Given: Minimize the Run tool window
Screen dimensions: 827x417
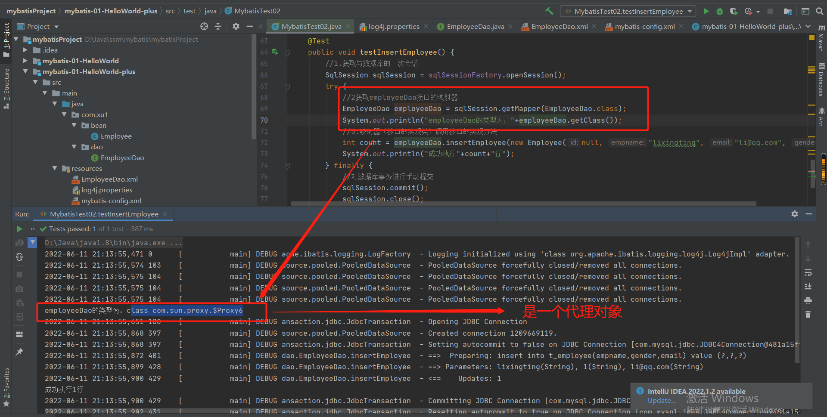Looking at the screenshot, I should tap(809, 214).
